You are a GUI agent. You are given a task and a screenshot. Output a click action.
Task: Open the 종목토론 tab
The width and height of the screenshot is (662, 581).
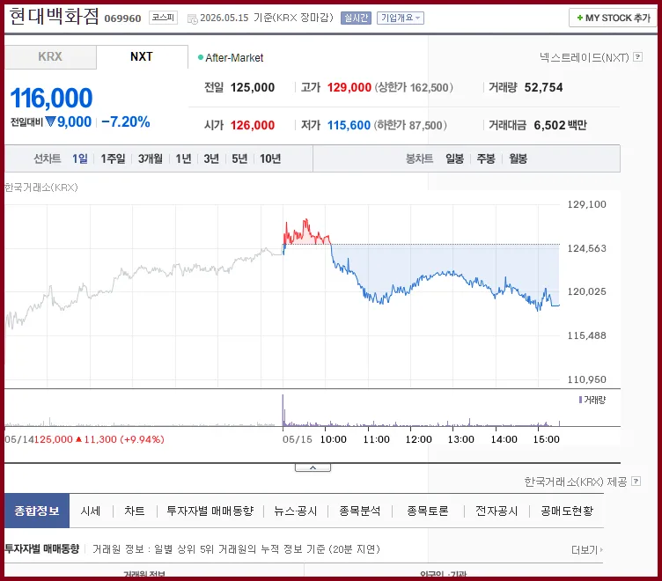point(427,511)
